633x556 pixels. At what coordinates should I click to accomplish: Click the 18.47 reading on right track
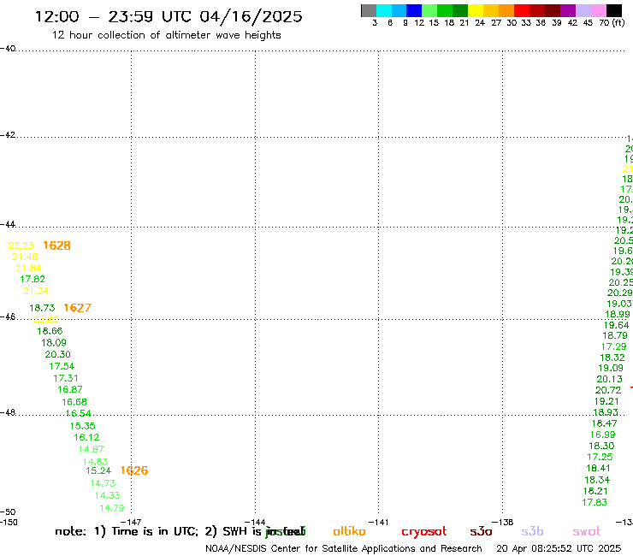point(604,423)
